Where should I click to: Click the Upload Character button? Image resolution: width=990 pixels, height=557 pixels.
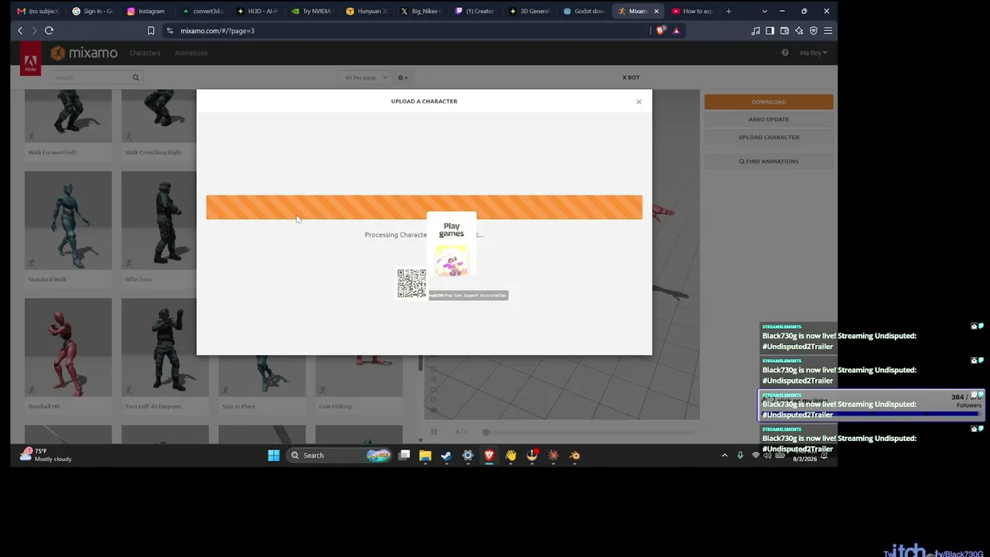click(769, 138)
